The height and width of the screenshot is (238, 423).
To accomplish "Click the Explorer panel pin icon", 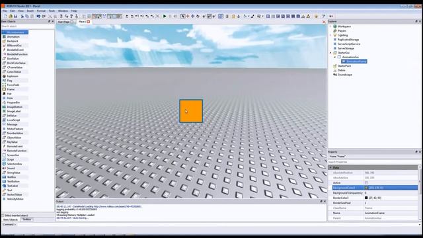I will (416, 22).
